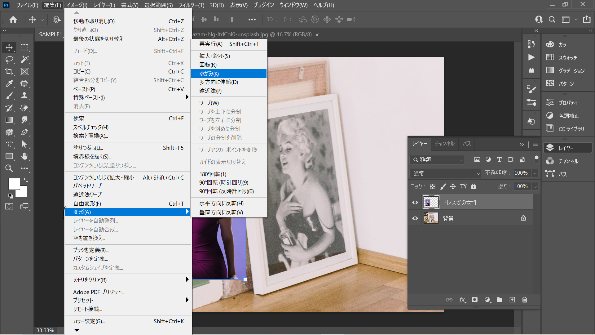Select the Gradient tool
Viewport: 595px width, 335px height.
(x=9, y=120)
